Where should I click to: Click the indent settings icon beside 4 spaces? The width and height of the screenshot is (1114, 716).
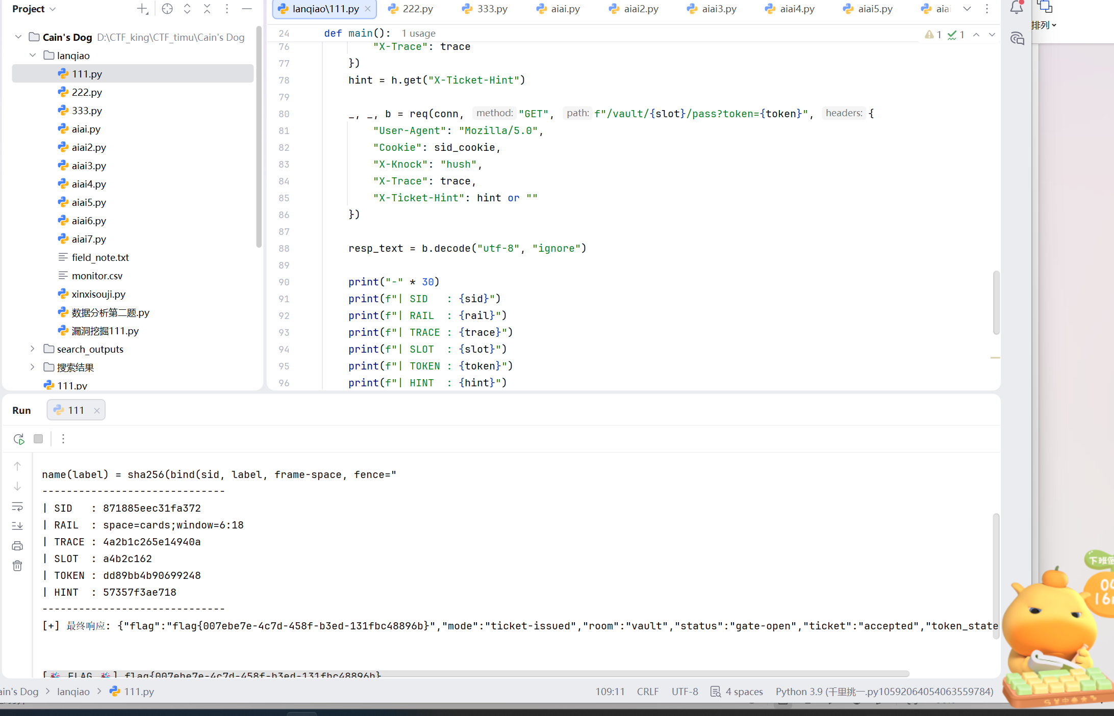[x=716, y=692]
